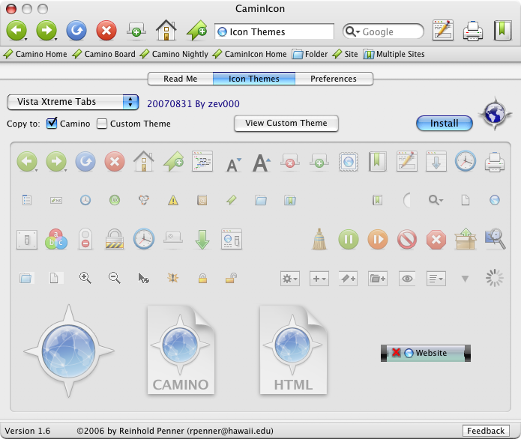Click the postage stamp mail icon

click(349, 162)
